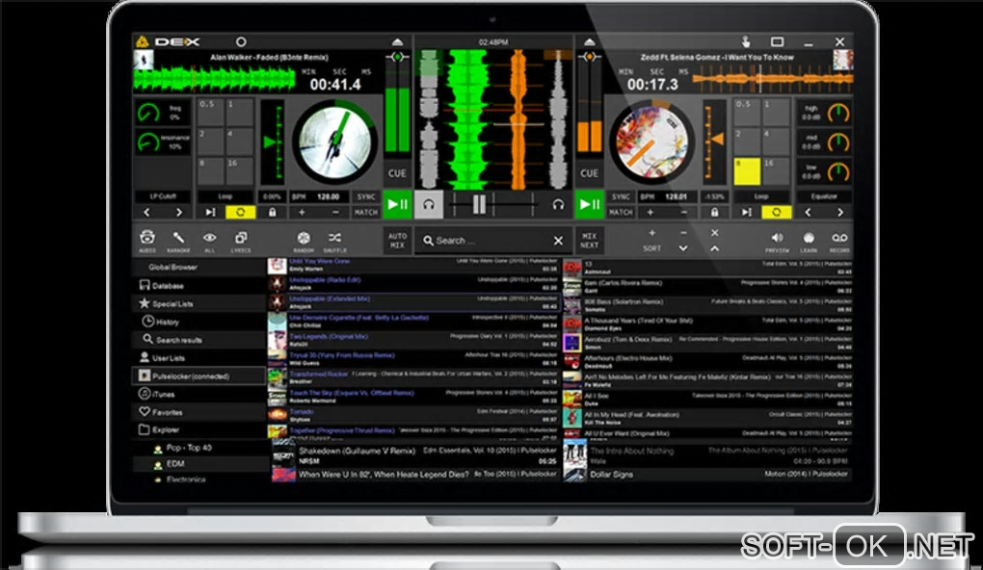This screenshot has height=570, width=983.
Task: Open the iTunes library
Action: pos(199,395)
